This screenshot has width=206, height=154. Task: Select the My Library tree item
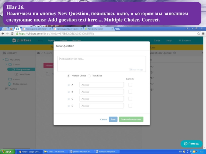tap(15, 60)
